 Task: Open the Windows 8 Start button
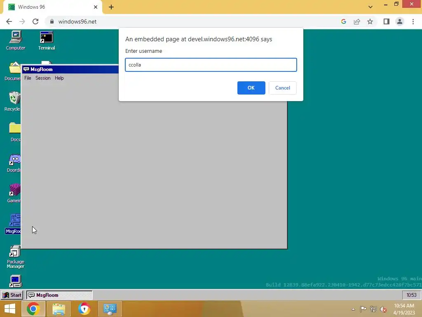(x=10, y=309)
